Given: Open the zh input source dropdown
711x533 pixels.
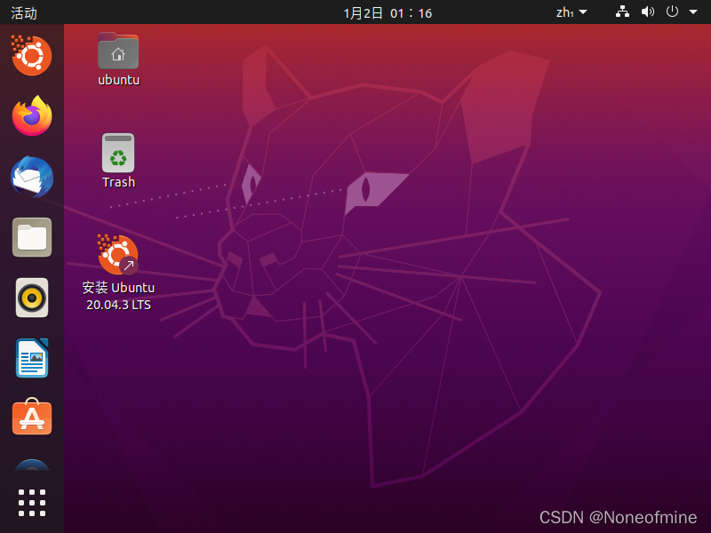Looking at the screenshot, I should [x=571, y=12].
